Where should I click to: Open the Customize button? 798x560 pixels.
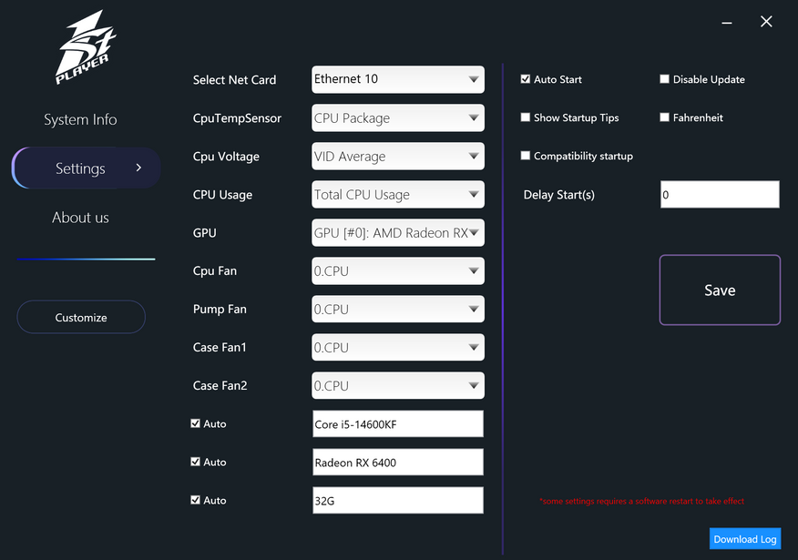tap(81, 317)
